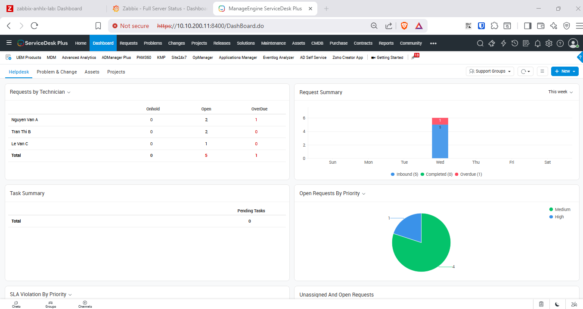583x309 pixels.
Task: Click the browser page reload icon
Action: [x=34, y=26]
